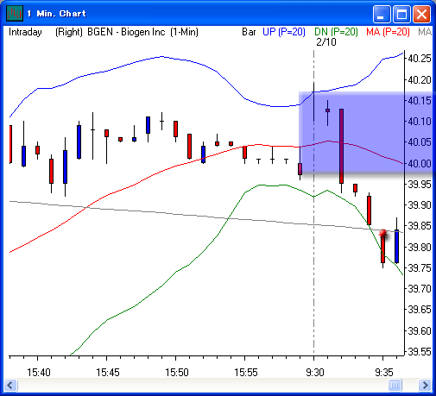Screen dimensions: 436x396
Task: Click the '2/10' date marker label
Action: pos(326,42)
